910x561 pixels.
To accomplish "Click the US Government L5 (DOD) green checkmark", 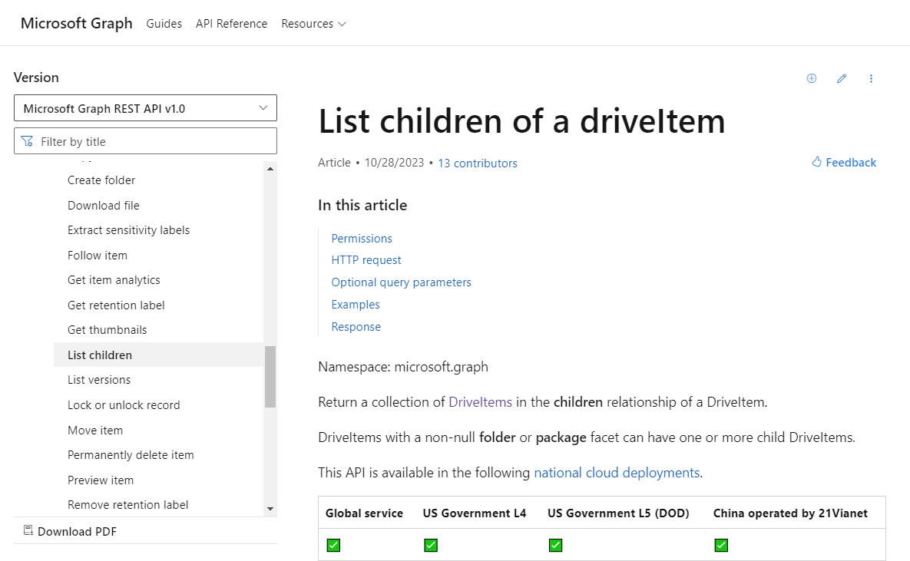I will (x=555, y=545).
